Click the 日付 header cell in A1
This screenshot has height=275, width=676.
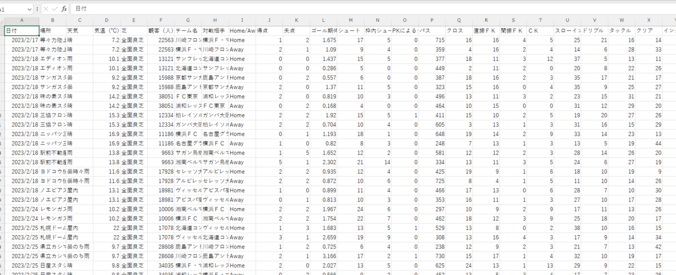[x=21, y=30]
